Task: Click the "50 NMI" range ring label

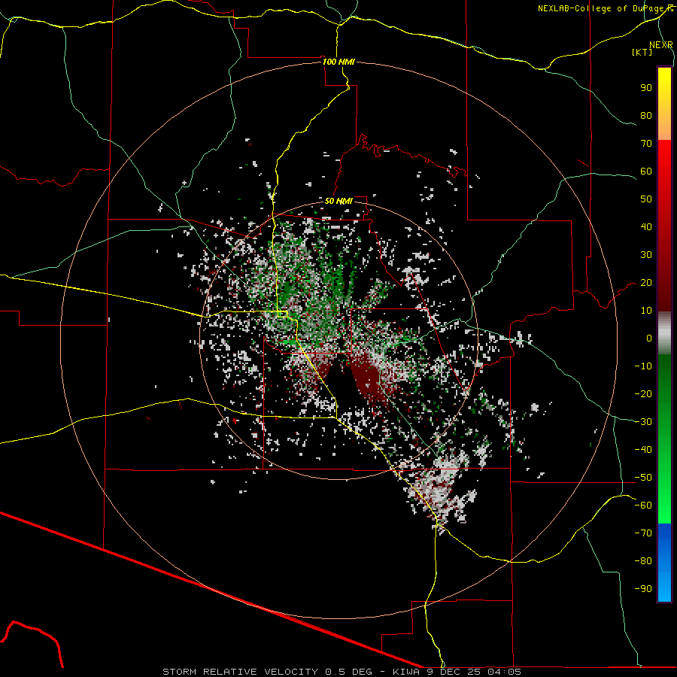Action: tap(338, 201)
